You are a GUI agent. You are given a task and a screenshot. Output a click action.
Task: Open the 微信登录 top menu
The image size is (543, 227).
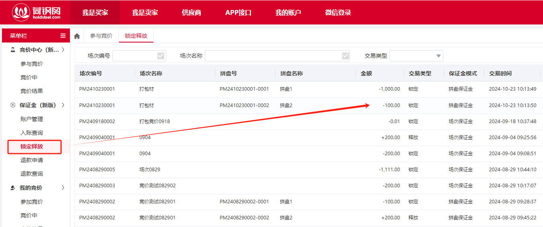pos(338,12)
